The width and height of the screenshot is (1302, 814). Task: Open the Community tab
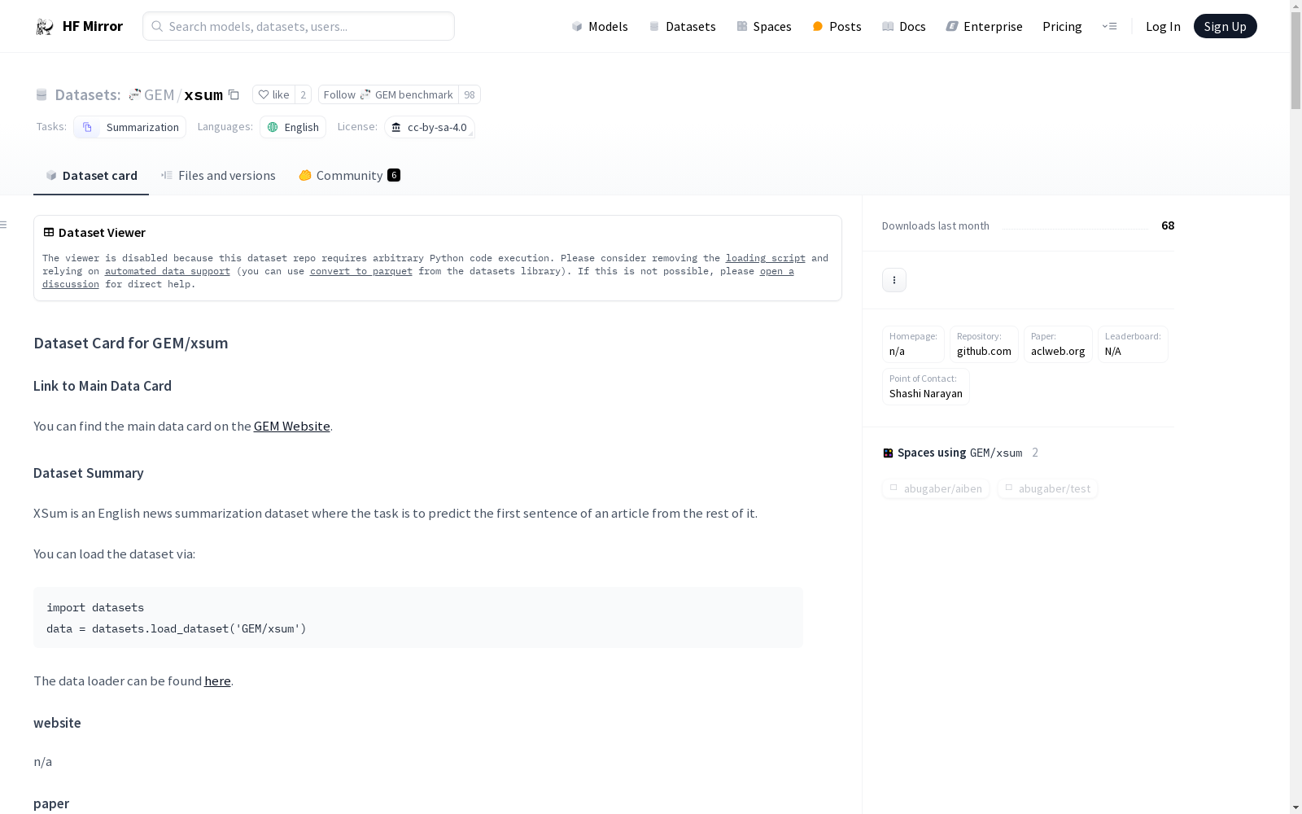pyautogui.click(x=349, y=175)
